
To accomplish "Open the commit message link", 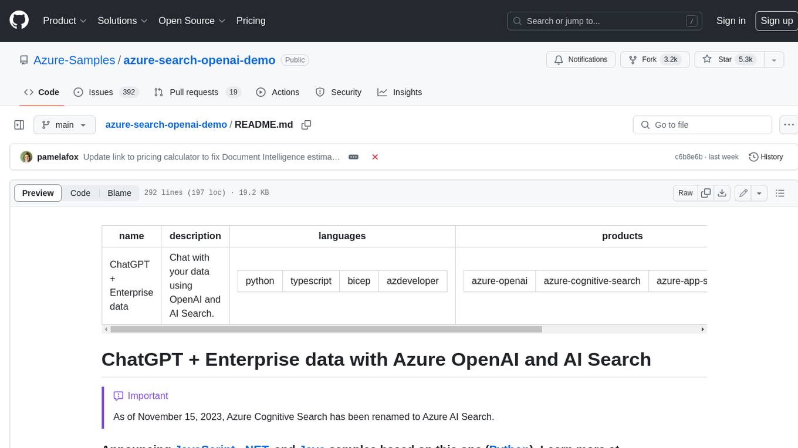I will click(x=212, y=157).
